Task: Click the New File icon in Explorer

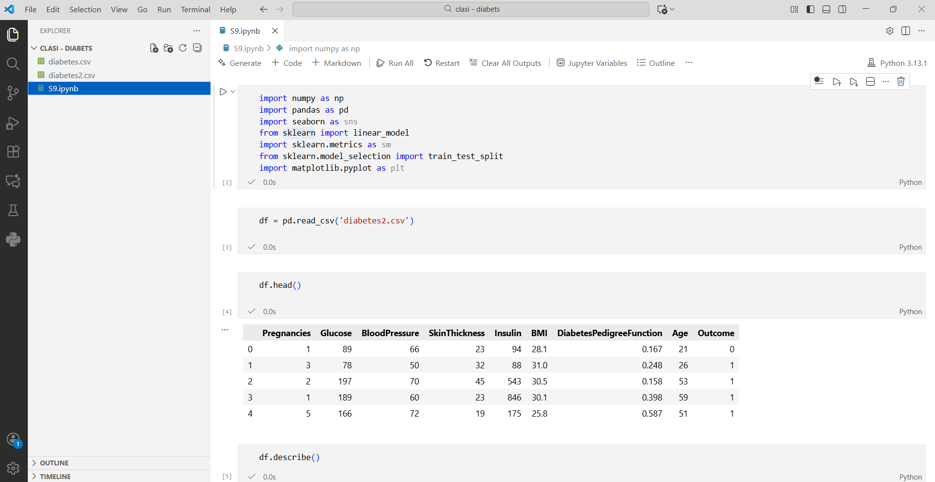Action: 154,48
